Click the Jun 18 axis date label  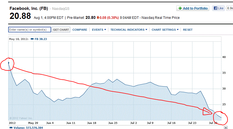91,123
